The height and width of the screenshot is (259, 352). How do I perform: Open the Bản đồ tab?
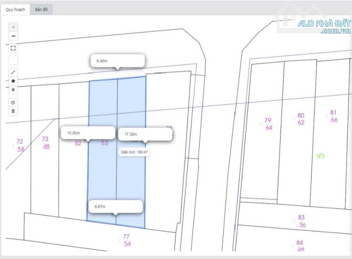point(41,9)
